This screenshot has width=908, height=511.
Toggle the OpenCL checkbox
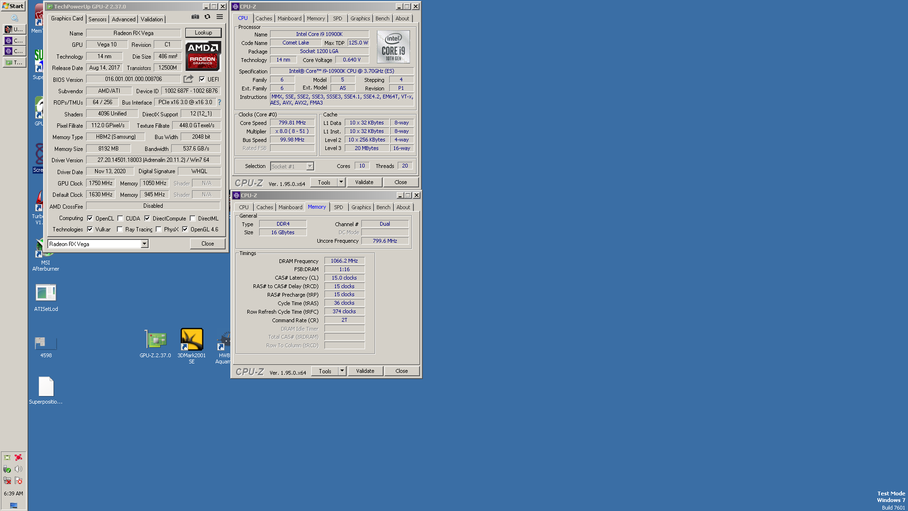(90, 219)
